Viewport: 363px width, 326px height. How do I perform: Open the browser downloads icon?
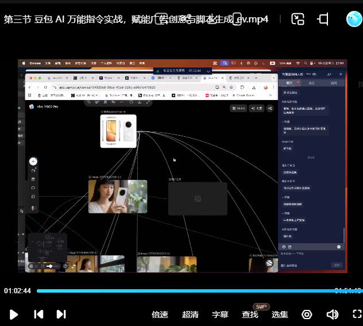tap(254, 87)
